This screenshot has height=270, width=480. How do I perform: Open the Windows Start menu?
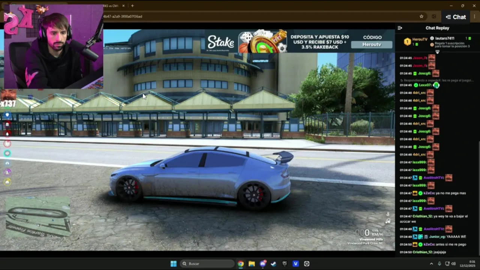(x=174, y=264)
